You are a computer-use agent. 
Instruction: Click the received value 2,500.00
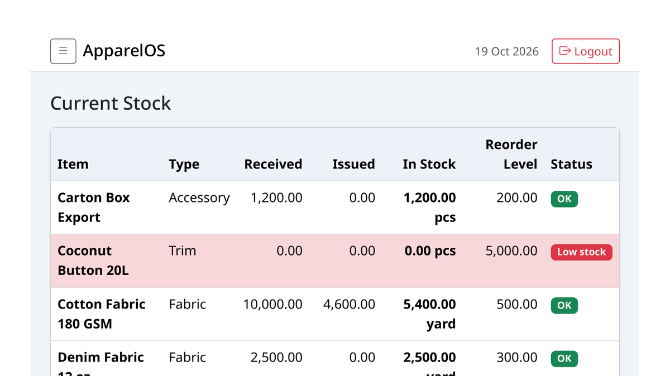[276, 357]
